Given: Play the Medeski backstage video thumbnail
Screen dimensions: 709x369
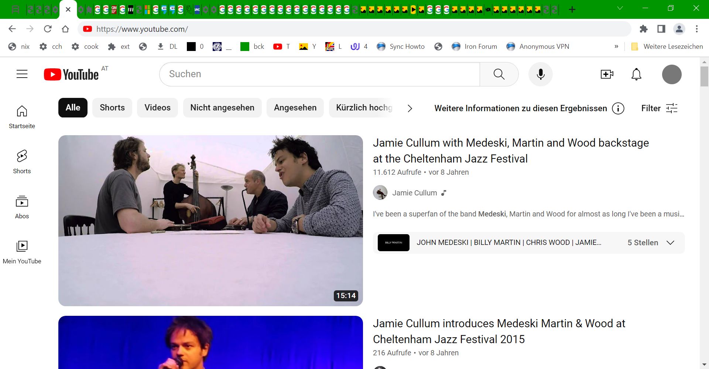Looking at the screenshot, I should coord(210,221).
